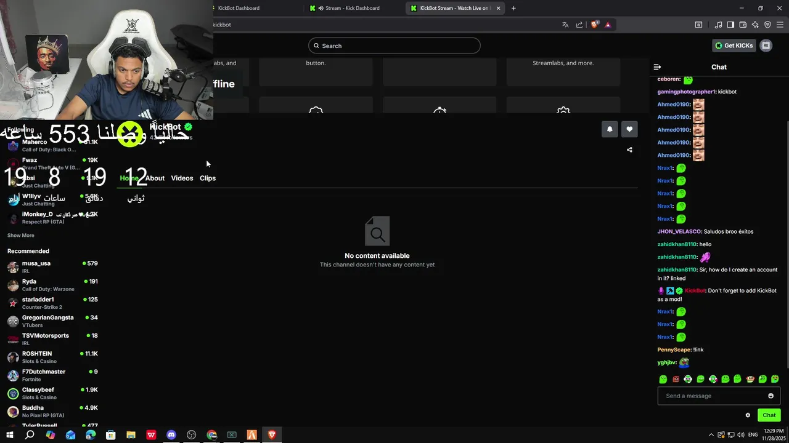Open the emoji picker in message box
This screenshot has height=443, width=789.
coord(771,396)
